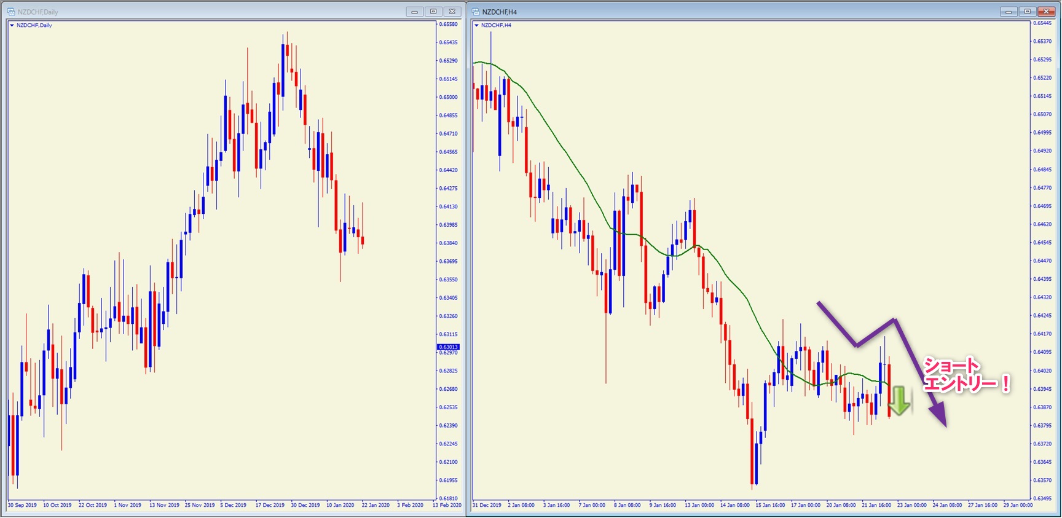Click the highlighted current price 0.63013
Screen dimensions: 1062x518
coord(449,347)
